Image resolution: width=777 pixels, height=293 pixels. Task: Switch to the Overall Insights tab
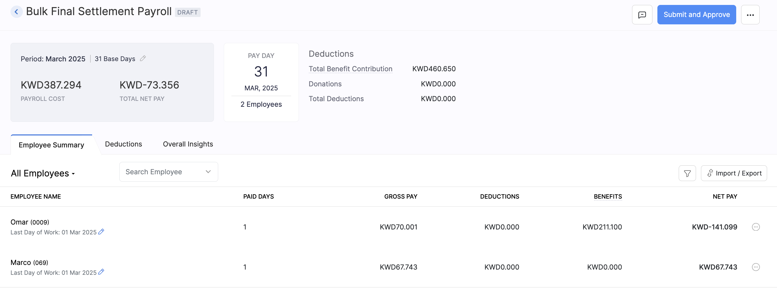pos(188,144)
